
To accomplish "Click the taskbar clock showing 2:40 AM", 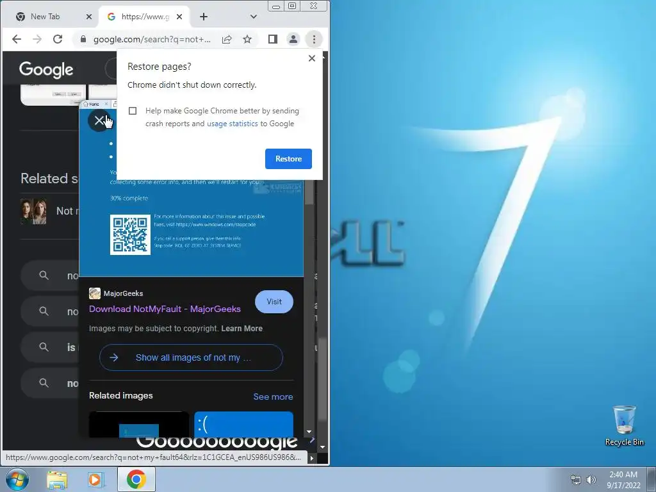I will (x=623, y=480).
